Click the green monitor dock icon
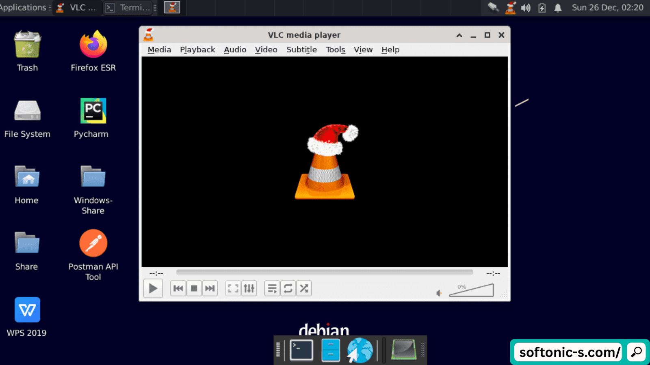This screenshot has height=365, width=650. coord(404,350)
